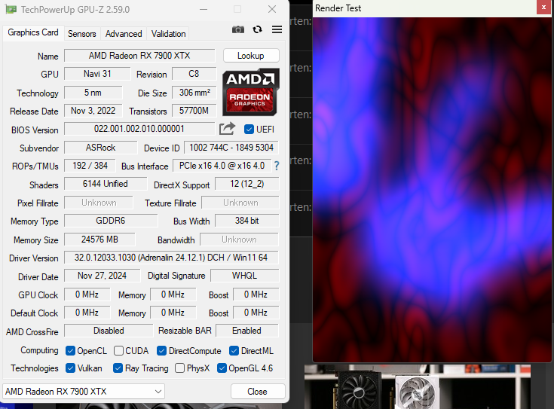Toggle the Vulkan checkbox
Image resolution: width=554 pixels, height=409 pixels.
70,368
